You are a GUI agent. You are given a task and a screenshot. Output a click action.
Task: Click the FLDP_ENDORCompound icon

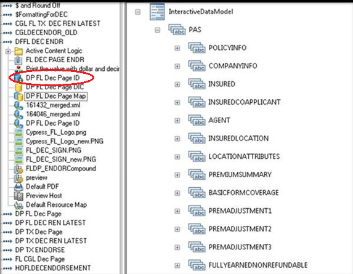[18, 169]
